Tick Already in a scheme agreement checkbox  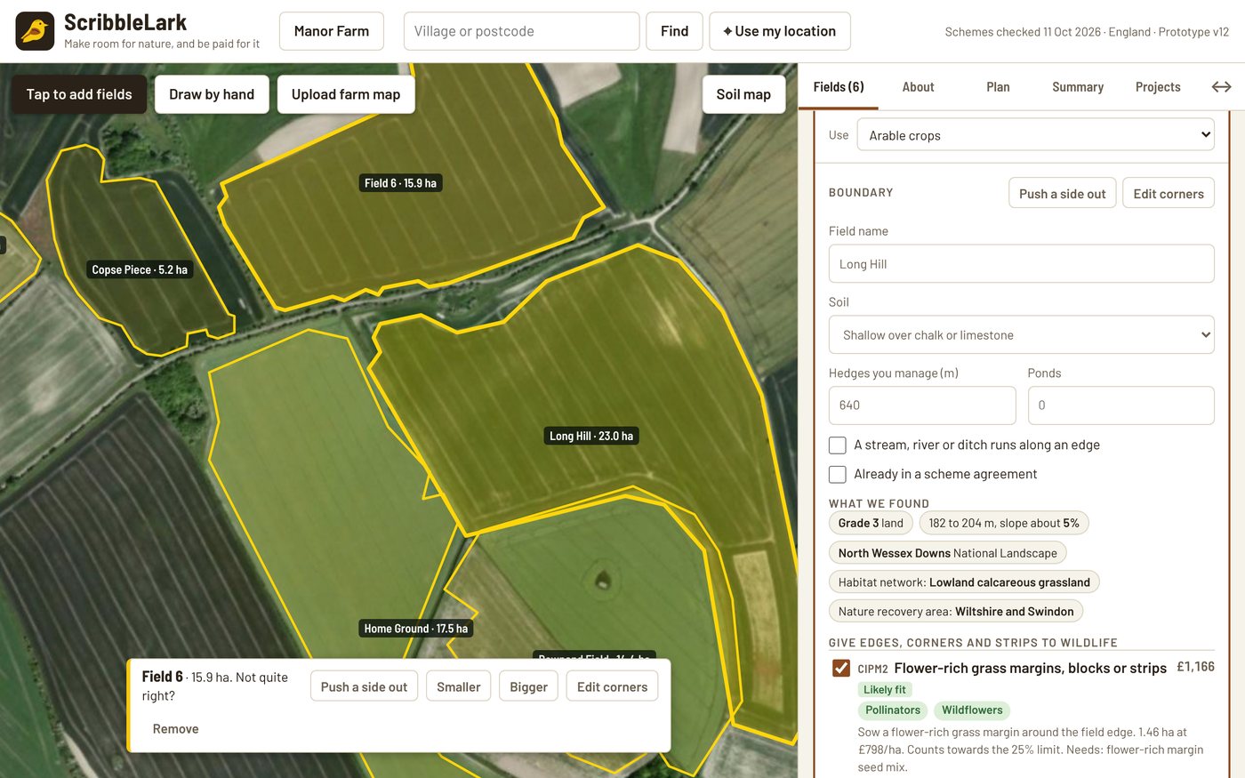tap(837, 474)
